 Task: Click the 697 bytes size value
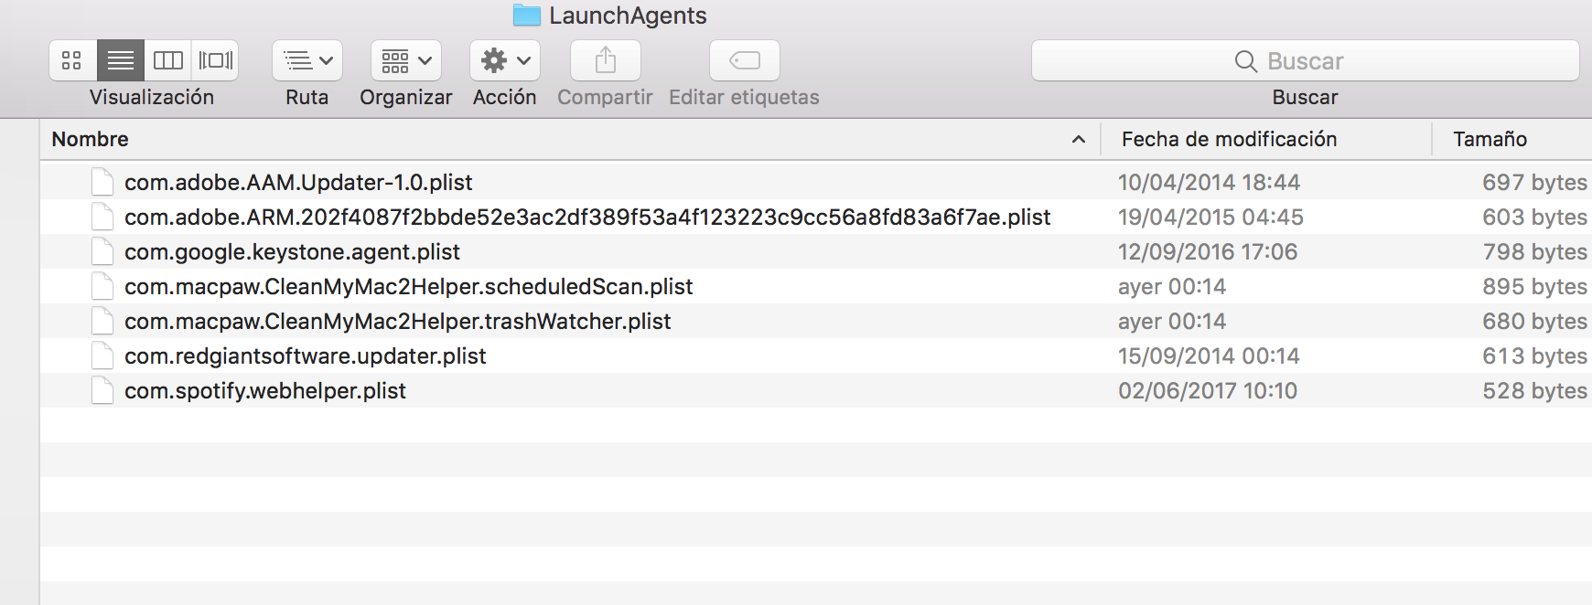tap(1534, 182)
